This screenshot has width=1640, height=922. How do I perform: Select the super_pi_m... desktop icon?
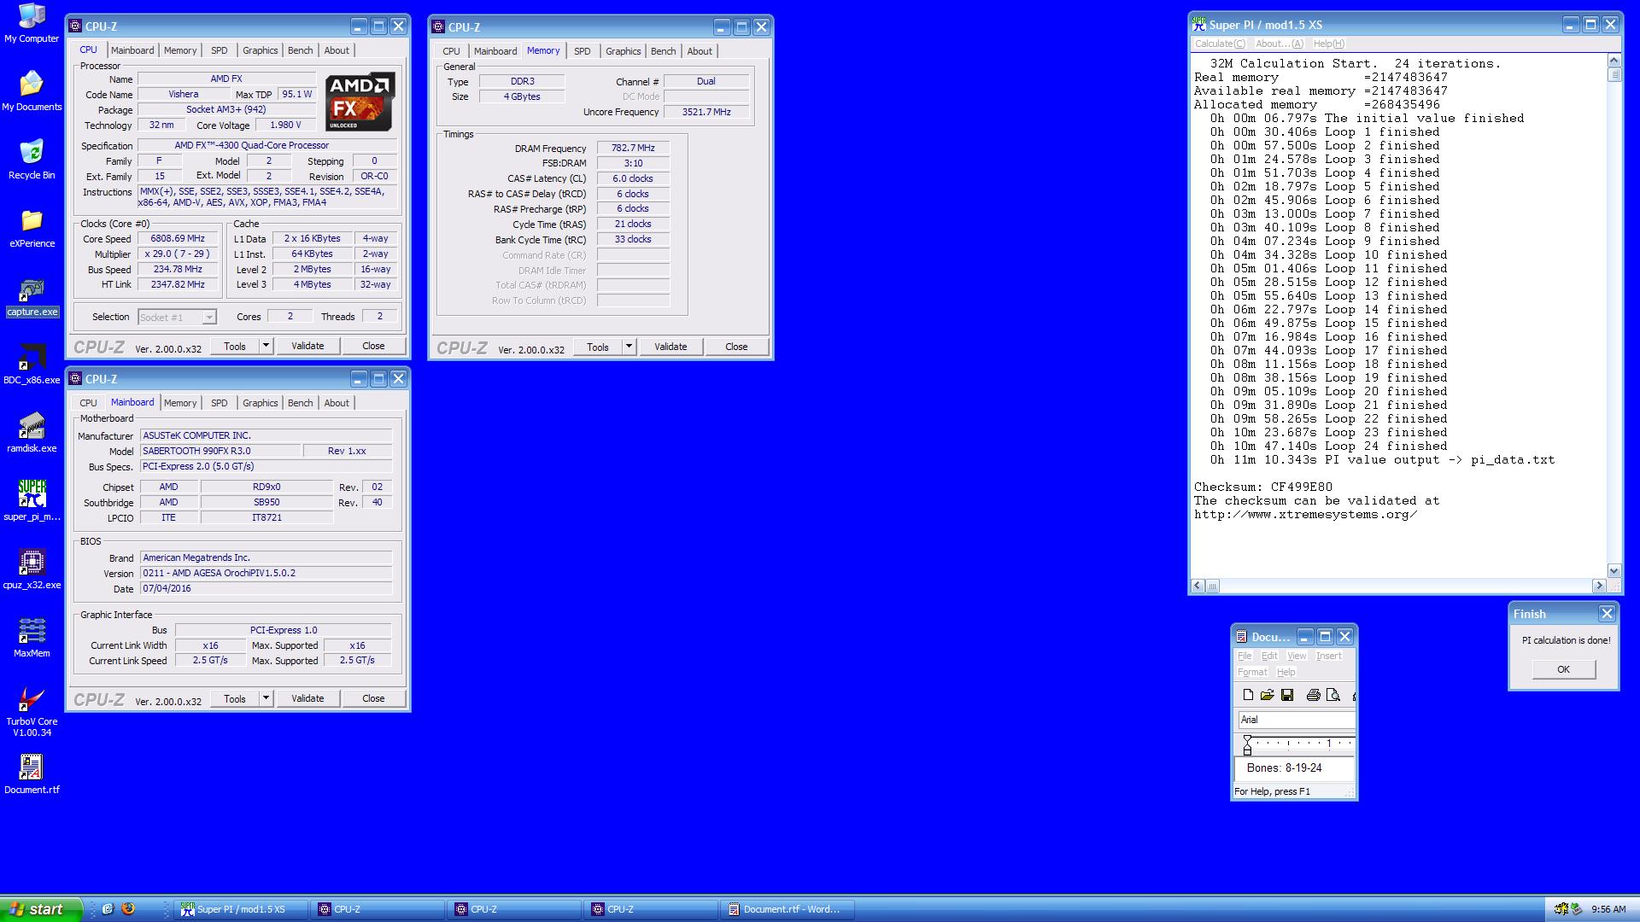32,501
